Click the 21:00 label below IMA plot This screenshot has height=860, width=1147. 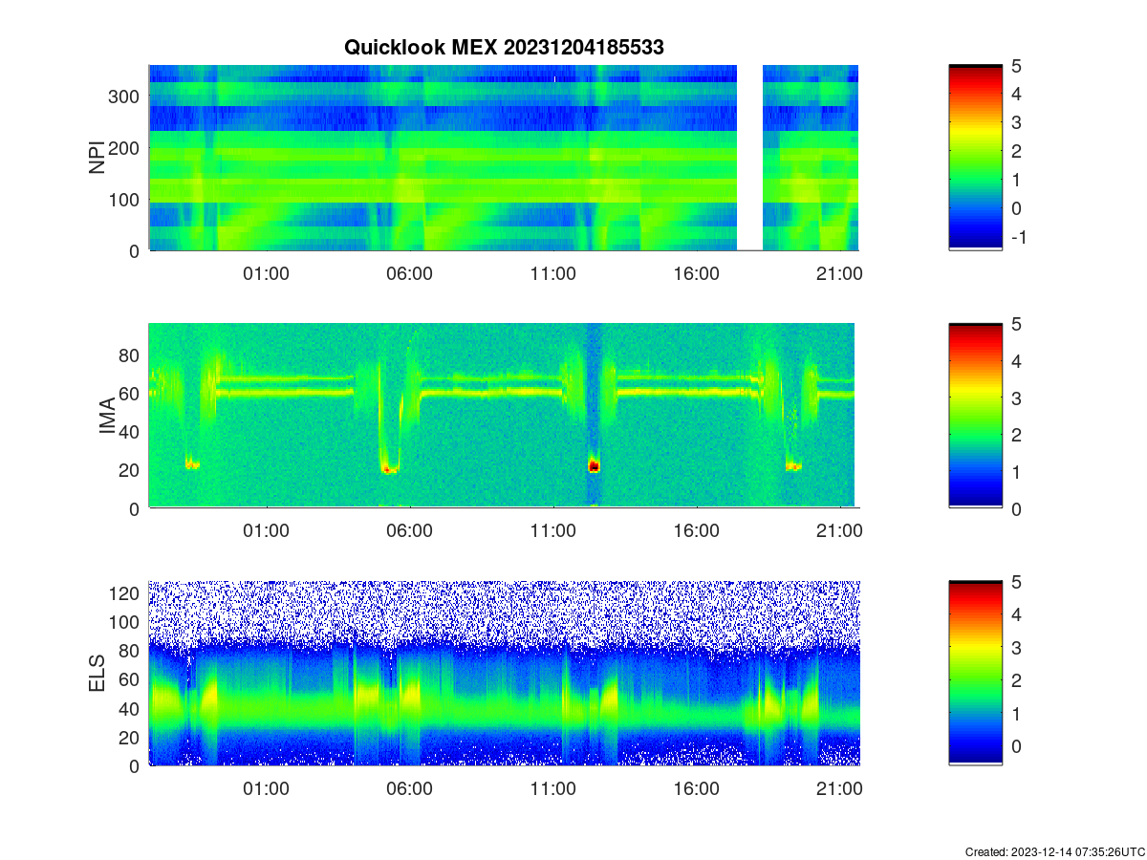click(839, 531)
